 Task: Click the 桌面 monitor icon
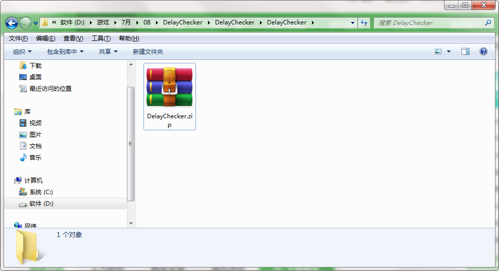(x=23, y=77)
